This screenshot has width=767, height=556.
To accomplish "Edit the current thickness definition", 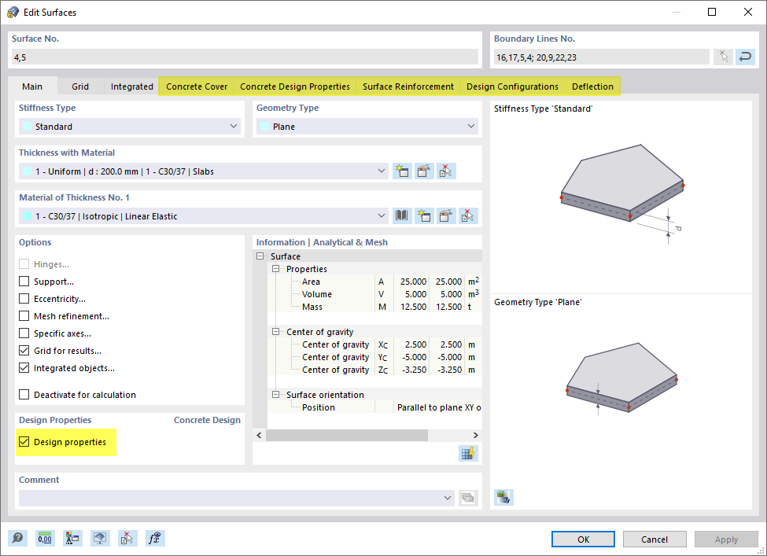I will click(424, 171).
